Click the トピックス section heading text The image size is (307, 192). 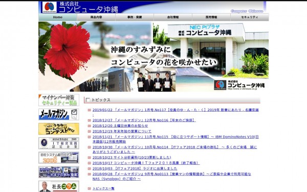101,100
